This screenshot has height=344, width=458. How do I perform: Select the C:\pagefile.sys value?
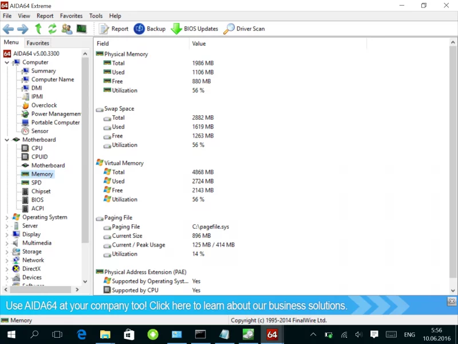(211, 226)
